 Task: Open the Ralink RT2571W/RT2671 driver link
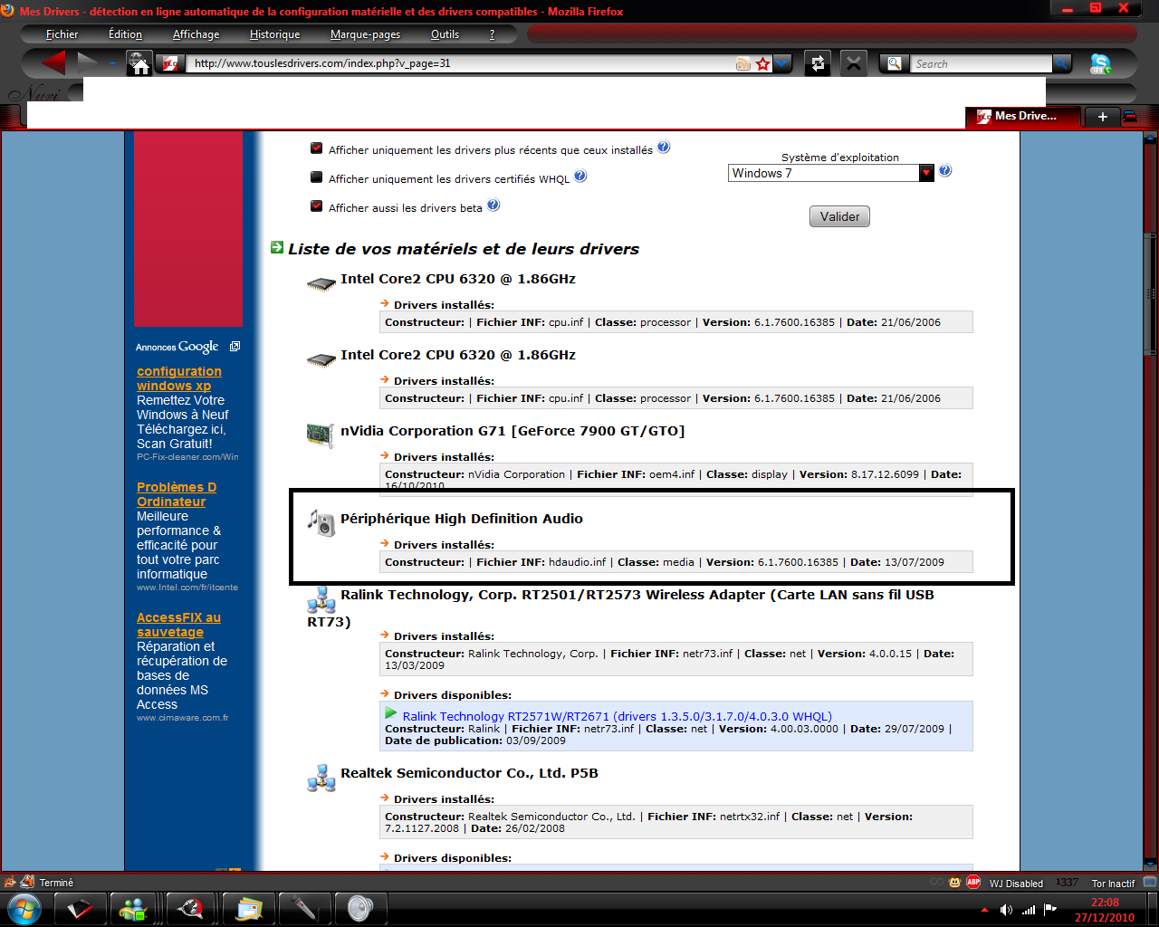click(x=617, y=716)
